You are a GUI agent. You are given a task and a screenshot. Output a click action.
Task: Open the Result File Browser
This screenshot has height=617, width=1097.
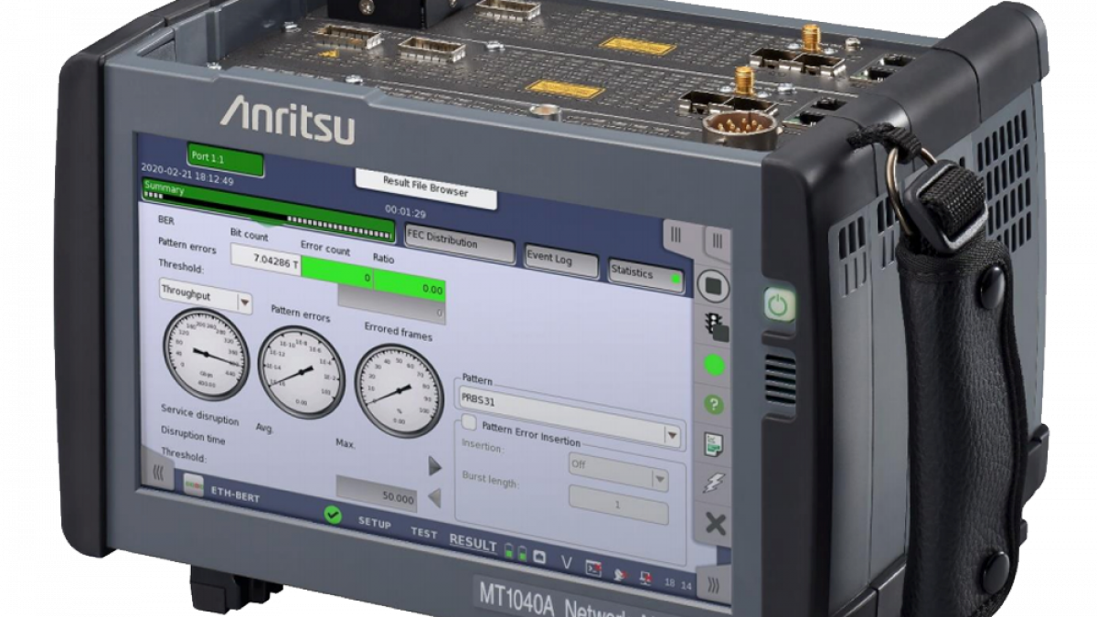pyautogui.click(x=426, y=186)
